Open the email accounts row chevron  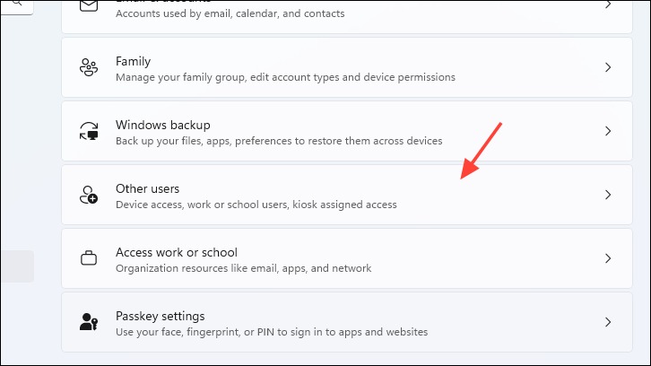tap(608, 4)
